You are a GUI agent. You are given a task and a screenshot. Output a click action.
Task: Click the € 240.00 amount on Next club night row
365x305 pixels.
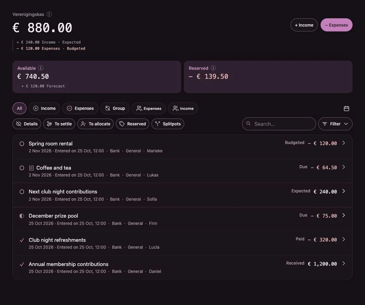click(325, 192)
